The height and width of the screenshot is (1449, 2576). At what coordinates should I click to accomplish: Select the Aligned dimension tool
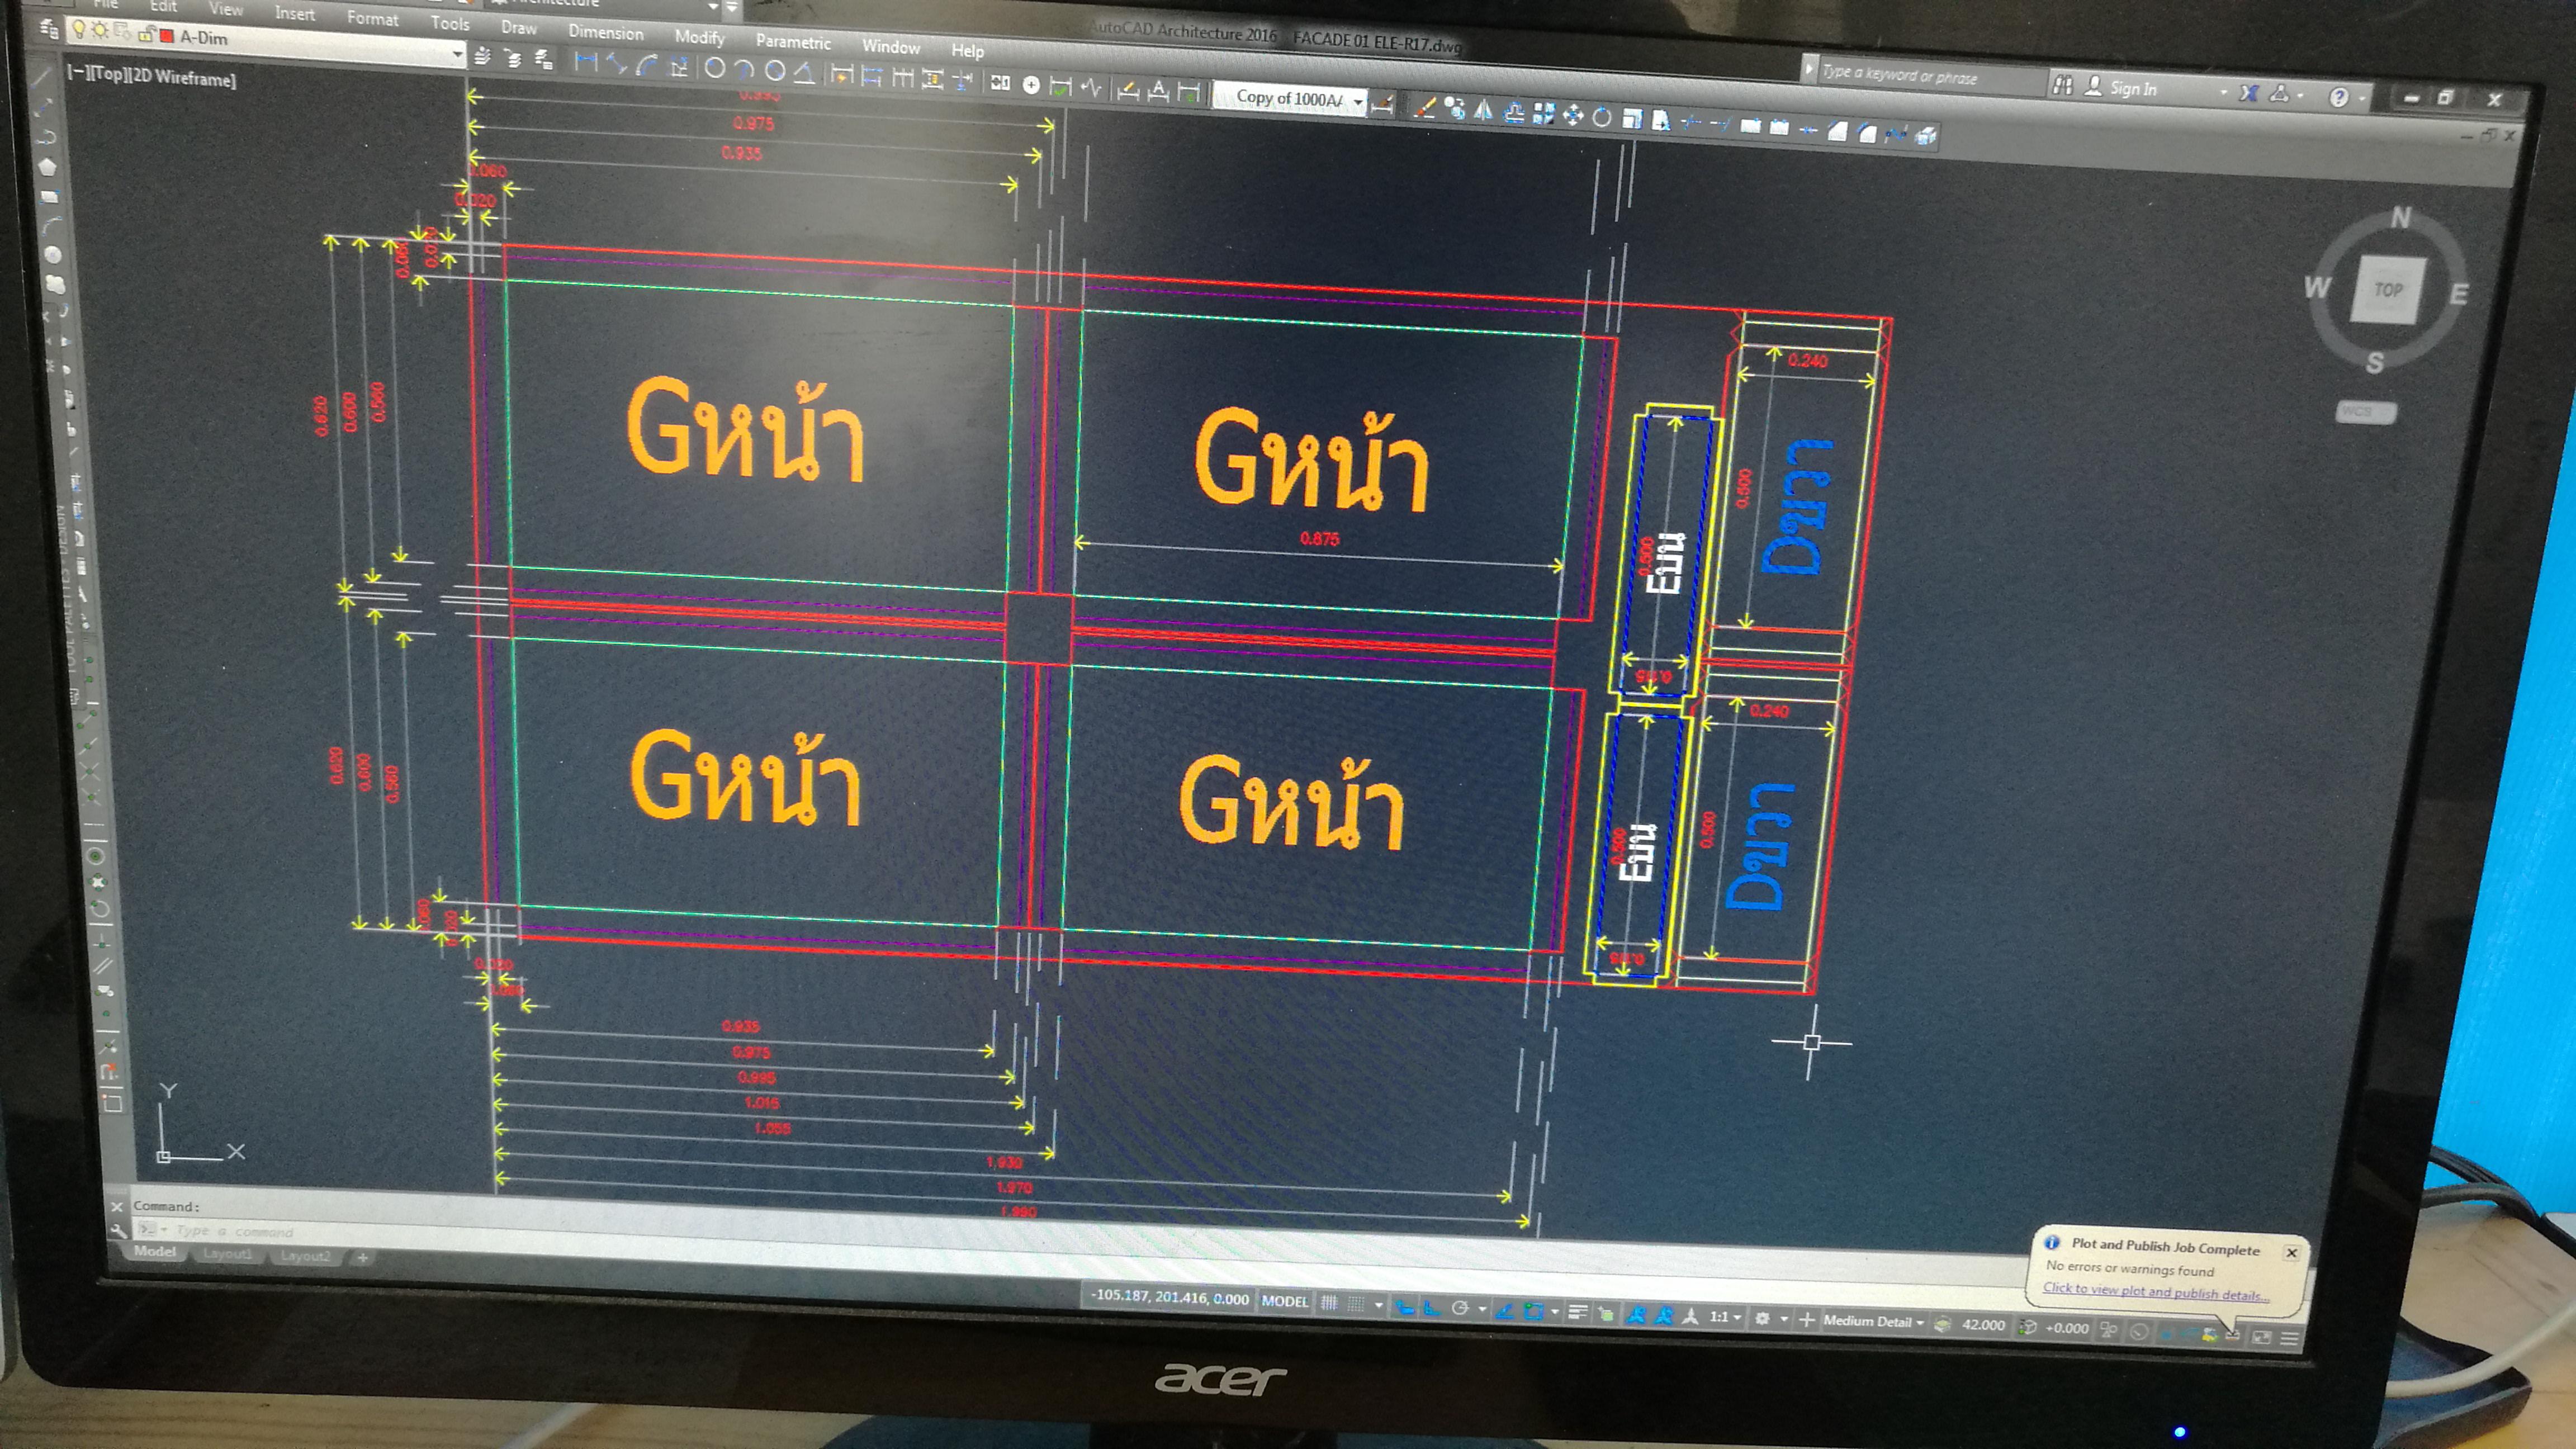pyautogui.click(x=618, y=65)
